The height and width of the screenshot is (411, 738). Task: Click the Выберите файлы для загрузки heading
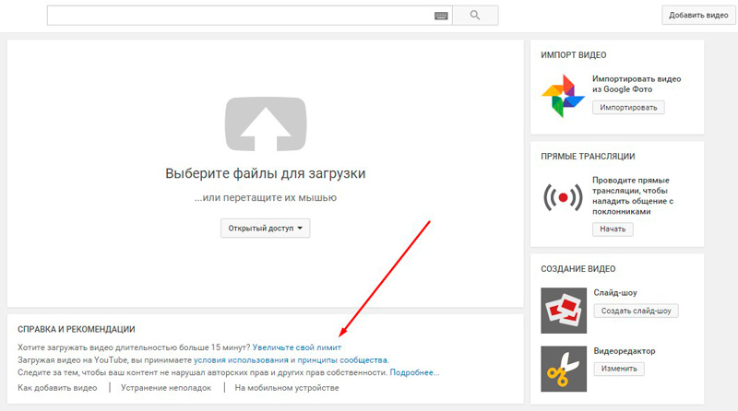(x=266, y=173)
